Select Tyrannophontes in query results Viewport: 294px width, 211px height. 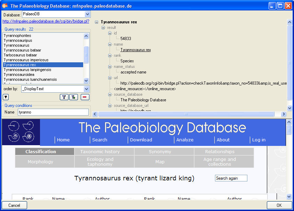click(x=43, y=36)
